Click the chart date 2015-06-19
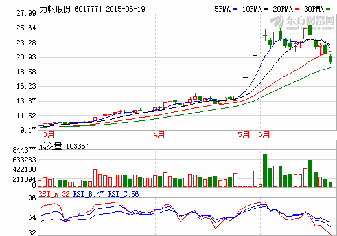Viewport: 337px width, 236px height. coord(125,9)
